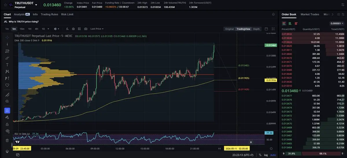Open the 0.000001 price precision dropdown
The image size is (347, 158).
(x=337, y=23)
